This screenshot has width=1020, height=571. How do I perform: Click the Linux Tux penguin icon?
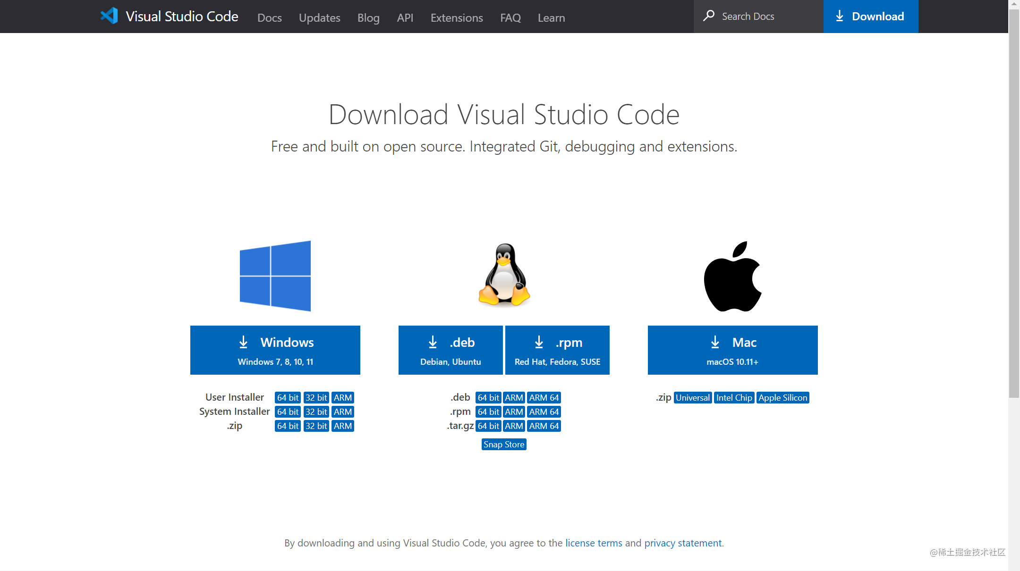pyautogui.click(x=504, y=275)
